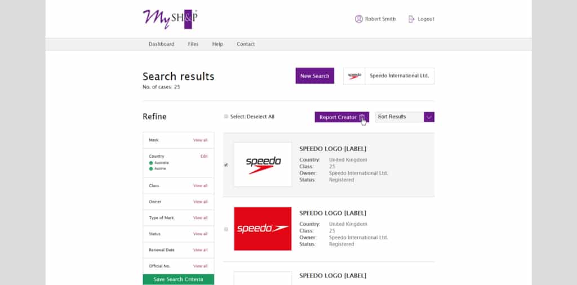Viewport: 577px width, 285px height.
Task: Click the Speedo International Ltd. owner box
Action: point(389,75)
